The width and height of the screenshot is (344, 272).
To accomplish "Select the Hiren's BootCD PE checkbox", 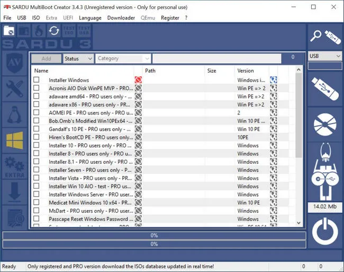I will [x=37, y=137].
